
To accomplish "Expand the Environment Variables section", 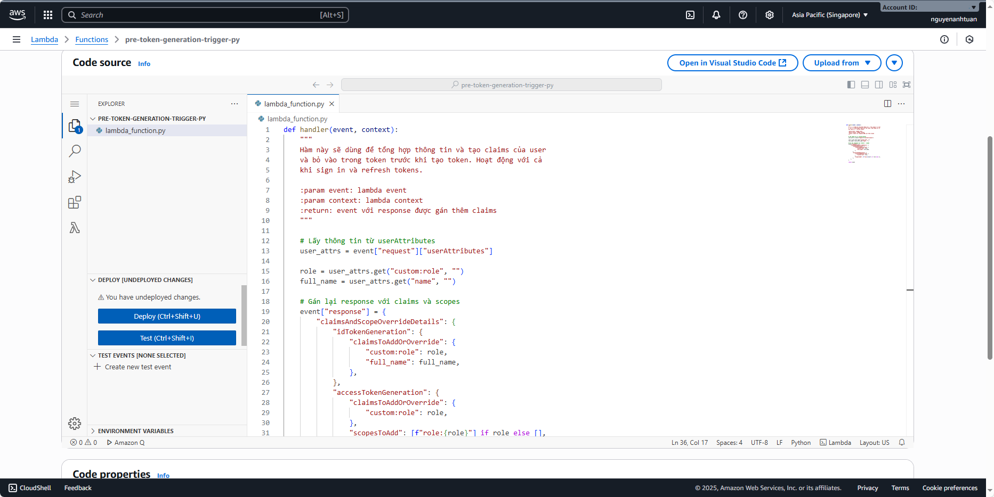I will [x=135, y=431].
